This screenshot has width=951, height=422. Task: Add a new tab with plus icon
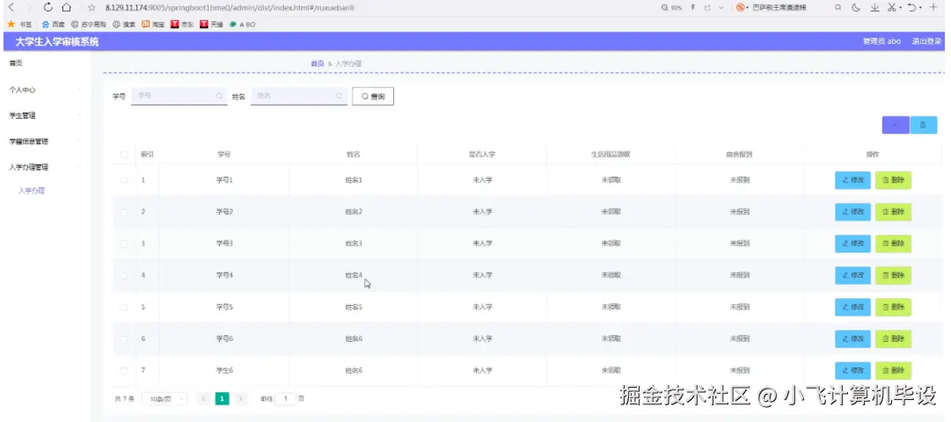[934, 8]
